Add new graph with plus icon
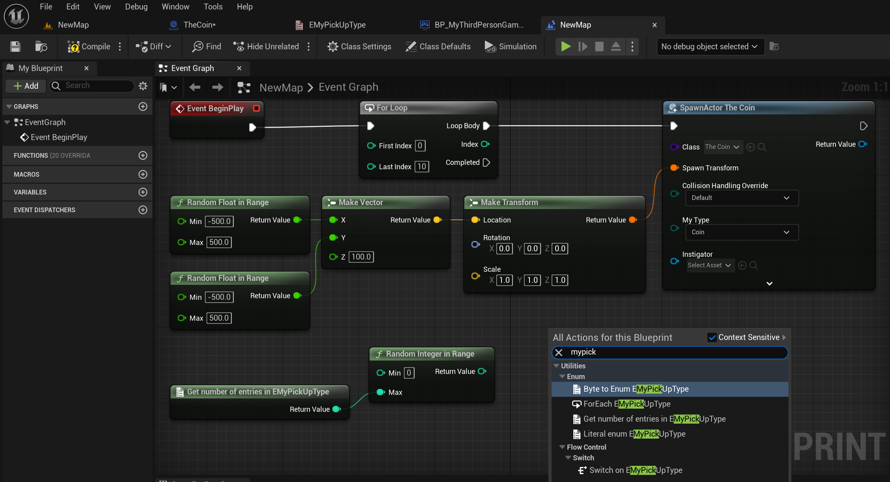Screen dimensions: 890x482 click(x=143, y=106)
